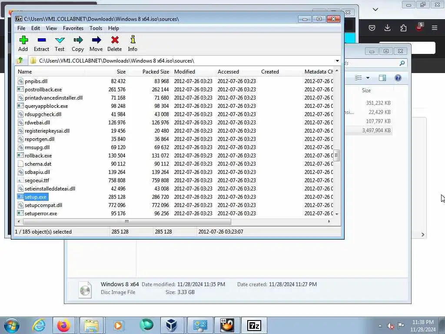Click the schema.dat file icon
The width and height of the screenshot is (445, 334).
[x=20, y=164]
